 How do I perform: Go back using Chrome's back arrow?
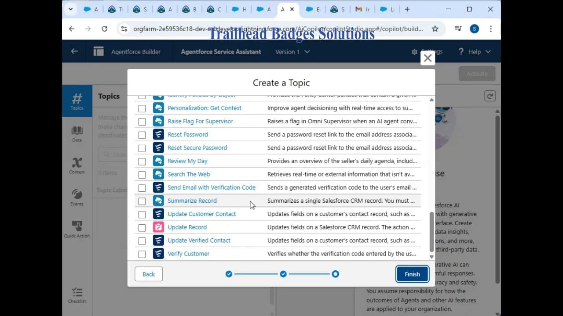pos(72,29)
